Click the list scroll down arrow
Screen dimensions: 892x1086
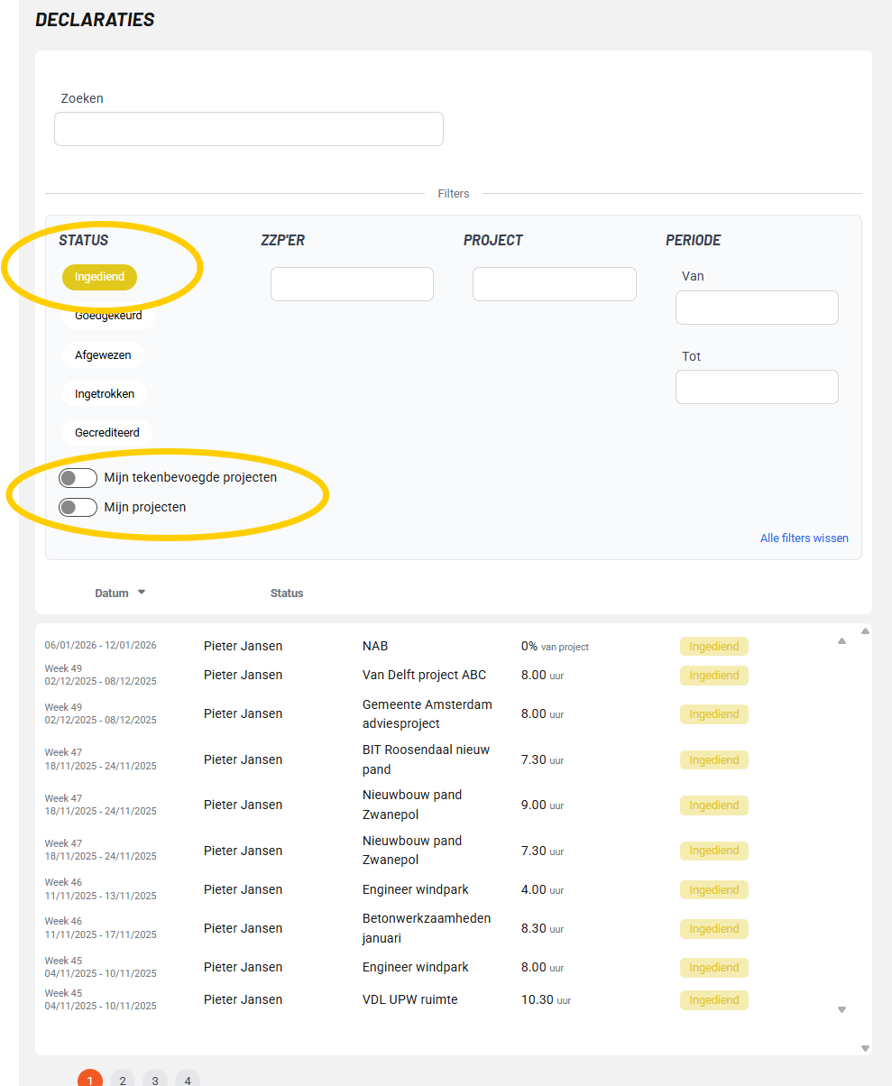pos(841,1009)
